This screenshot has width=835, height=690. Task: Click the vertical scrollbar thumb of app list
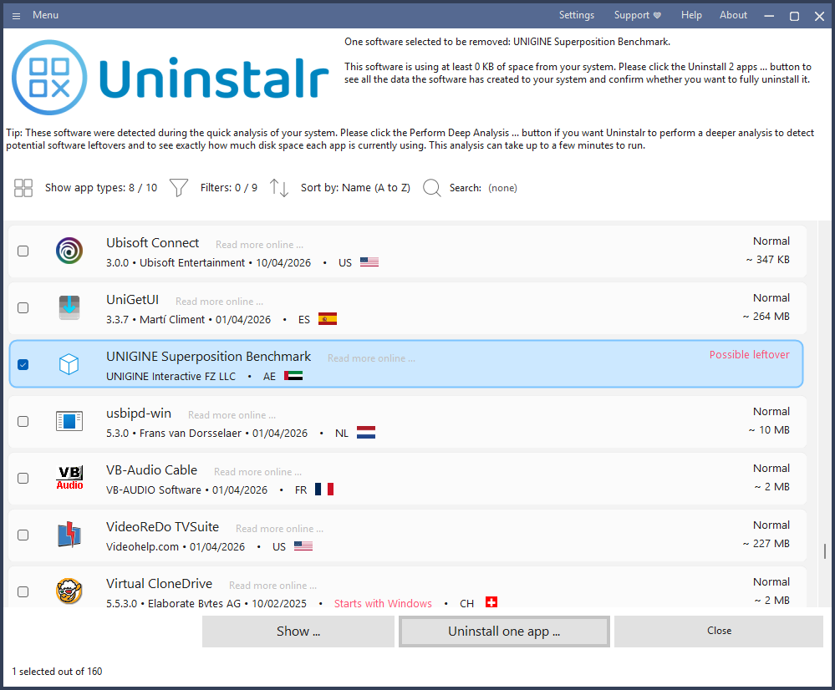tap(825, 551)
